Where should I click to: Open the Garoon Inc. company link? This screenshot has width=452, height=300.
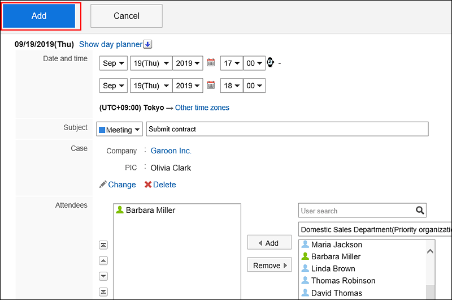pyautogui.click(x=171, y=151)
